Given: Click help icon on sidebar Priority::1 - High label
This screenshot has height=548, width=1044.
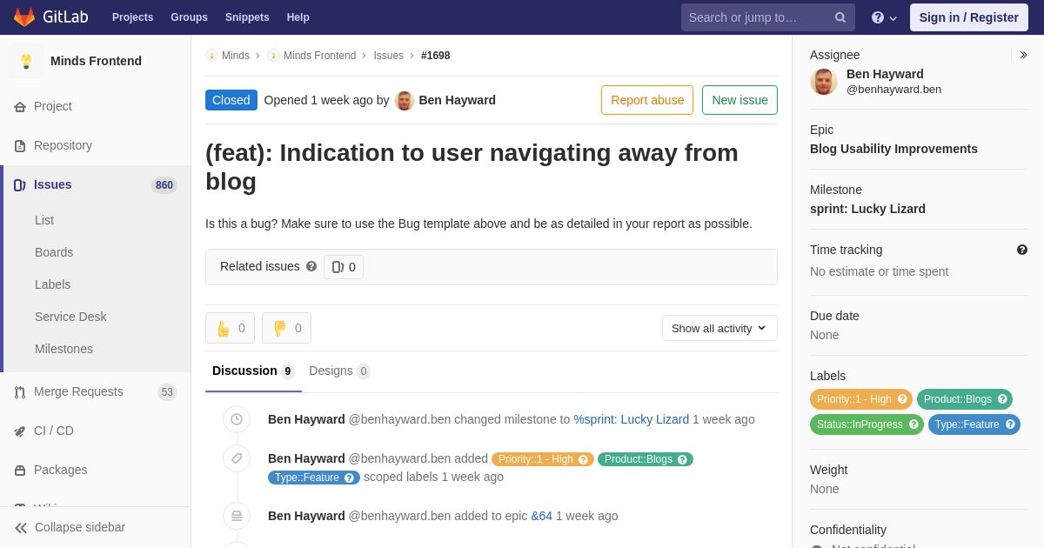Looking at the screenshot, I should (902, 399).
